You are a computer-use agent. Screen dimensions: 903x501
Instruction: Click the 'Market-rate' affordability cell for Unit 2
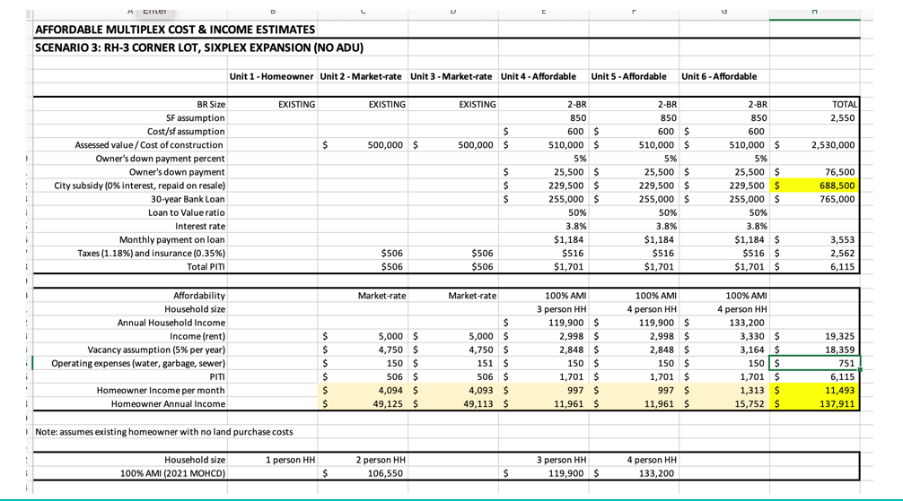point(381,296)
